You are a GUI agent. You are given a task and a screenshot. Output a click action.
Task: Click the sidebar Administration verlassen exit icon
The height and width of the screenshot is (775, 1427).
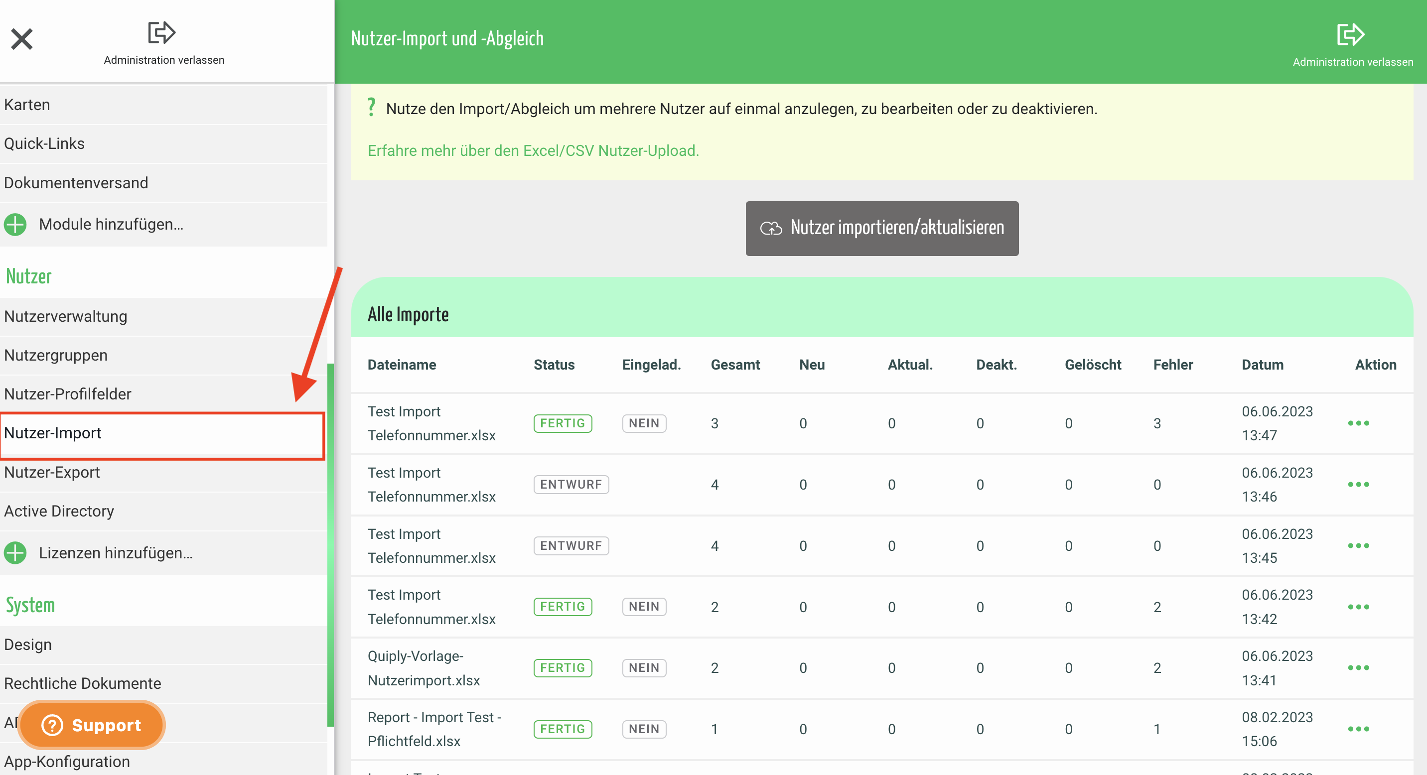(x=161, y=33)
